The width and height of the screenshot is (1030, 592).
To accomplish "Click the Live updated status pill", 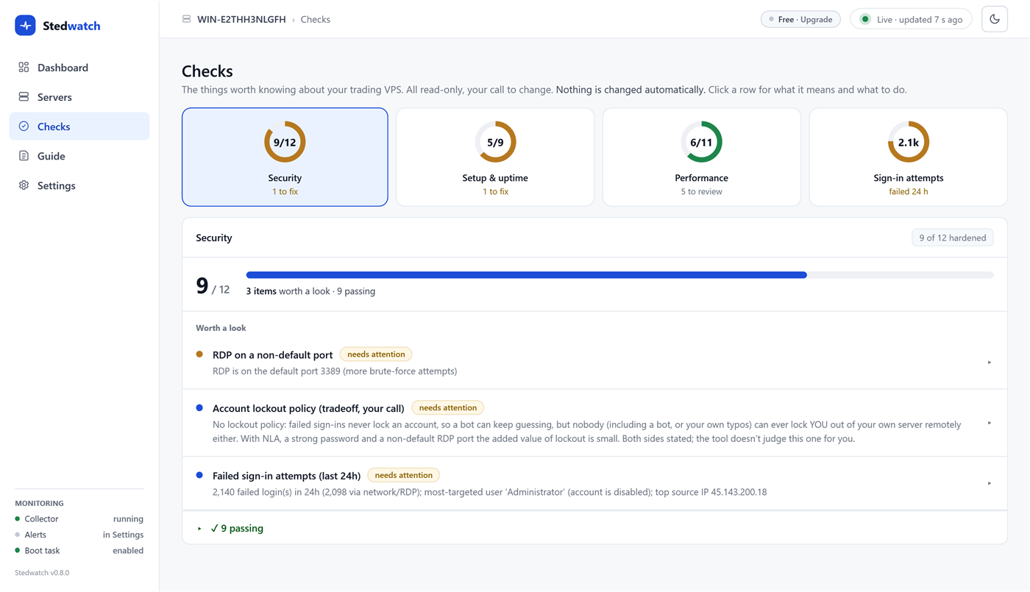I will click(x=911, y=19).
